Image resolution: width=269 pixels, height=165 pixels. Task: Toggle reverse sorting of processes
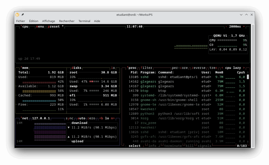pos(199,68)
